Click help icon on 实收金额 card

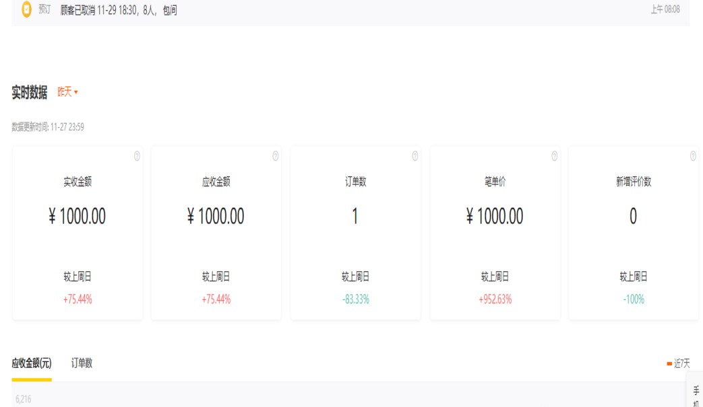[x=137, y=156]
